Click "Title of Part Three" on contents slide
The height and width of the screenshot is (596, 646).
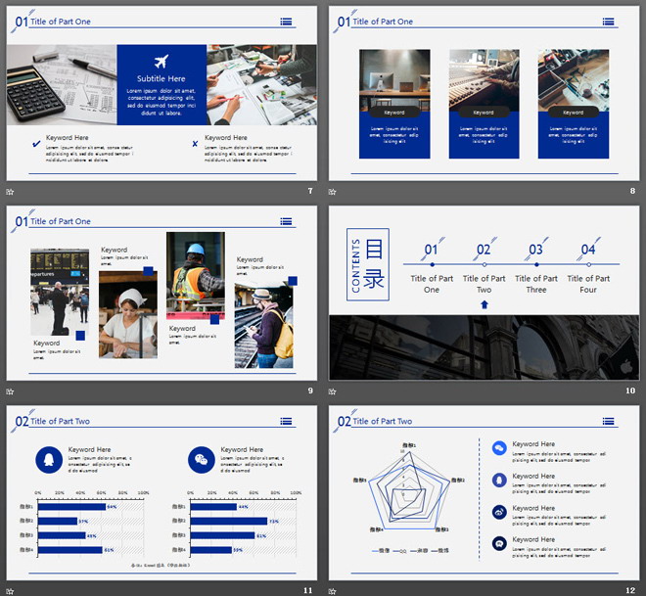pos(536,284)
